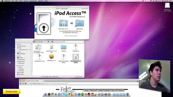
Task: Select the DockDoctor1.2.zip archive
Action: [x=39, y=57]
